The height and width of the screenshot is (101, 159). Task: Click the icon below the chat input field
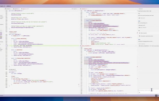coord(139,92)
